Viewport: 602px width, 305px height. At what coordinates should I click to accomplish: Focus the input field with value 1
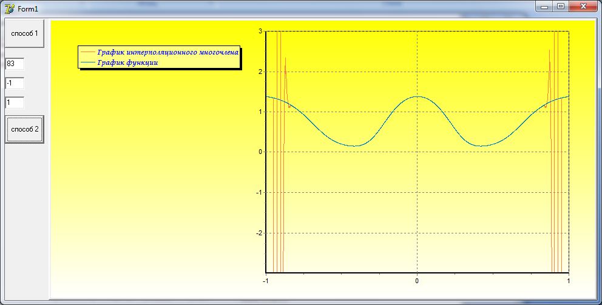pyautogui.click(x=15, y=102)
